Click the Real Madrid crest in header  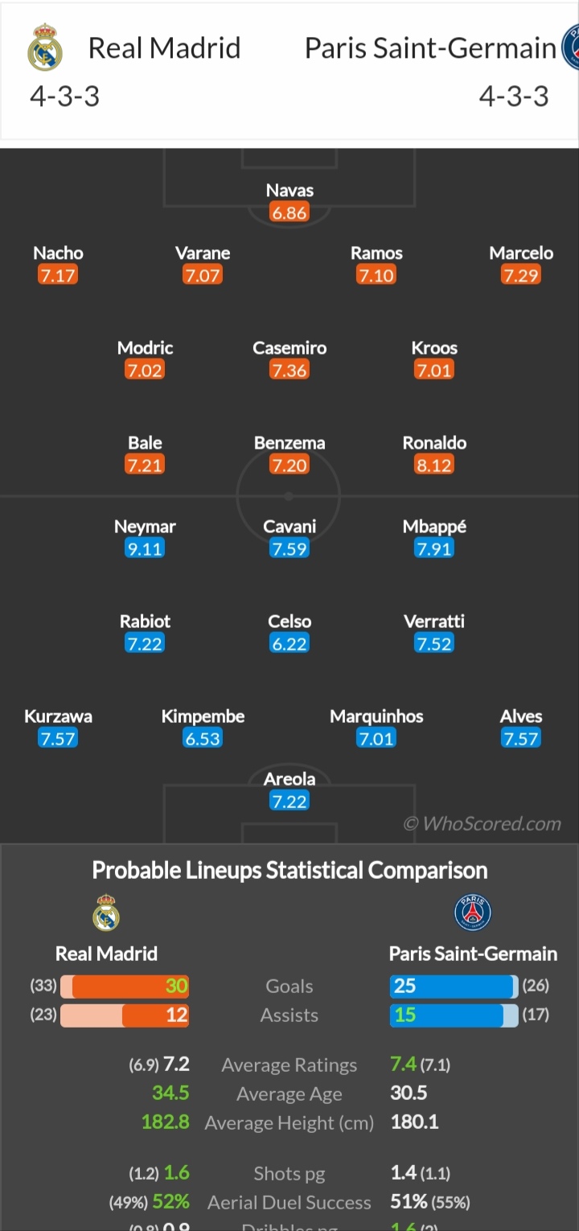45,47
